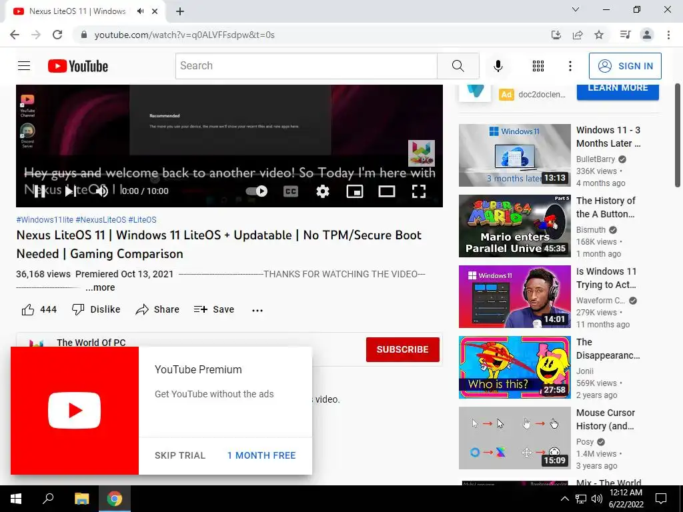Open #LiteOS hashtag link
The height and width of the screenshot is (512, 683).
point(143,220)
